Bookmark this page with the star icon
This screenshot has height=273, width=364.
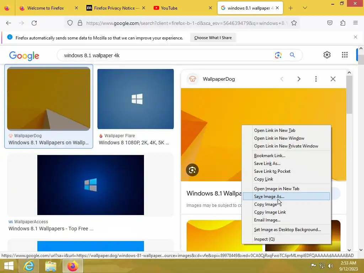[x=294, y=23]
